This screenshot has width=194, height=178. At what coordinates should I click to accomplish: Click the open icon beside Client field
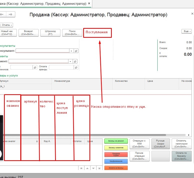click(75, 61)
